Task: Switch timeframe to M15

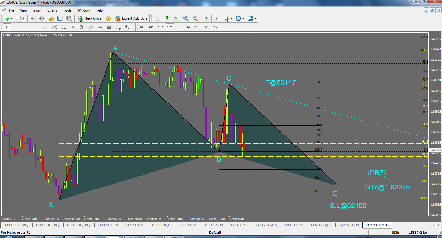Action: pyautogui.click(x=160, y=27)
